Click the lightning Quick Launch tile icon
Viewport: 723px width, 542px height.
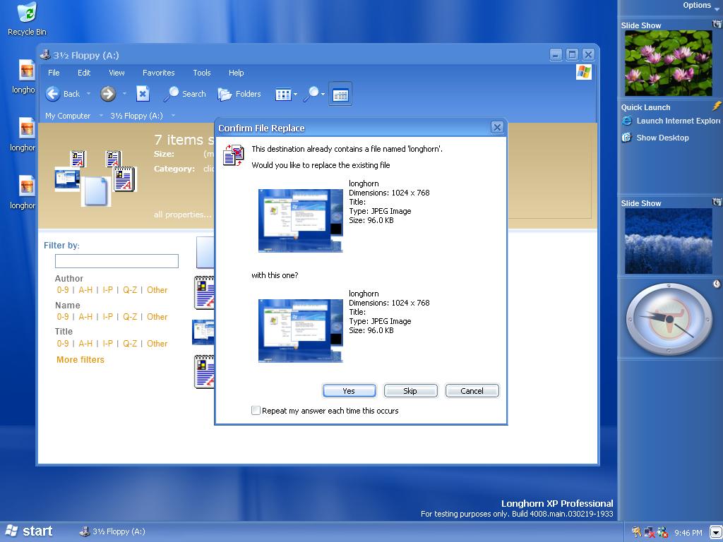tap(717, 106)
